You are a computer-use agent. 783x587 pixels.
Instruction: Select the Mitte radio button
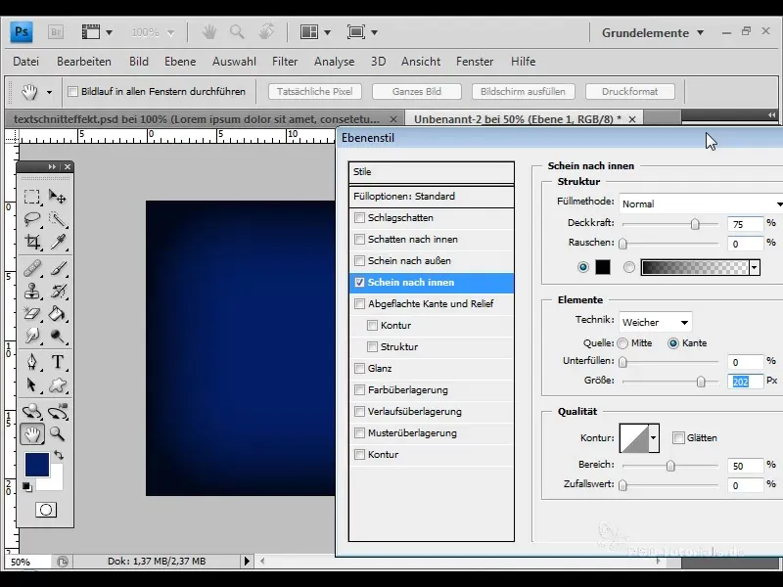[622, 343]
